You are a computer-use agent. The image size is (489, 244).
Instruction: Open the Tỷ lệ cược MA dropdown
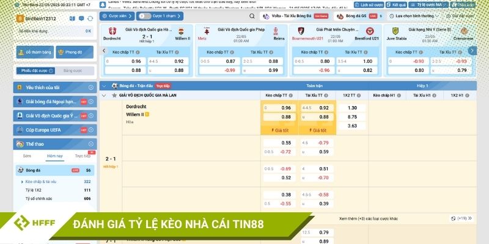pyautogui.click(x=428, y=5)
